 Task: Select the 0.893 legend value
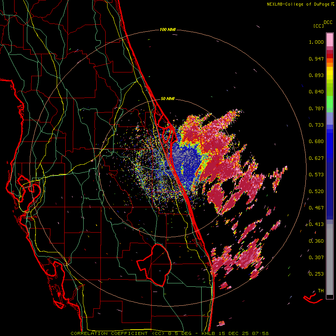pos(316,75)
